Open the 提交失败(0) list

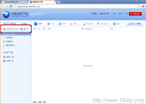11,45
